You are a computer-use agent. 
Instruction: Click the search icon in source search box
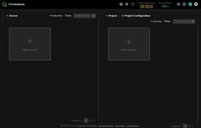(94, 16)
